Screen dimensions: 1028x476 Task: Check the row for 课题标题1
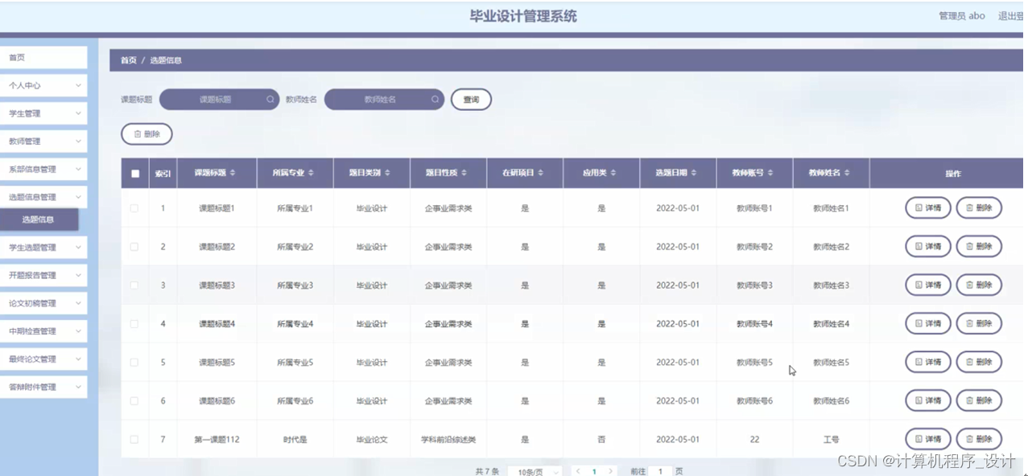coord(134,208)
